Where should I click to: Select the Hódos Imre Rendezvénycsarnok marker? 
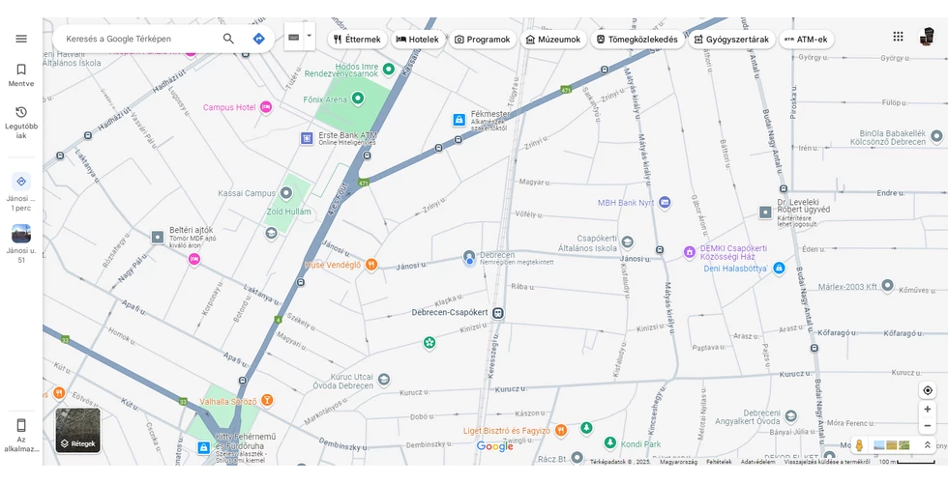(x=388, y=69)
